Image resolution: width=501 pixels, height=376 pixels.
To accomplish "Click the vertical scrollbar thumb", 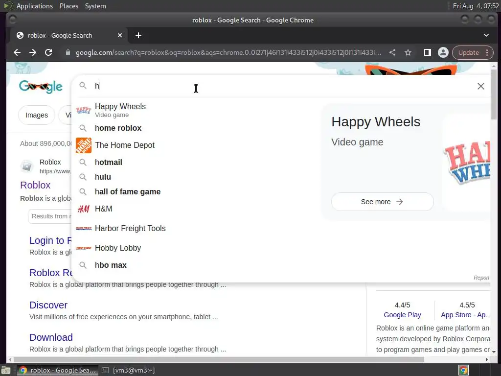I will (x=494, y=94).
